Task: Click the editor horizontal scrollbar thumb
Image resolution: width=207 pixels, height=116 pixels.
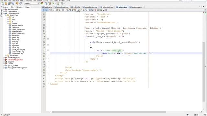Action: click(x=109, y=112)
